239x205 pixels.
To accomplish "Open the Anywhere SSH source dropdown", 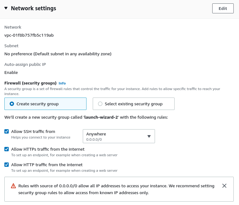I will click(119, 136).
